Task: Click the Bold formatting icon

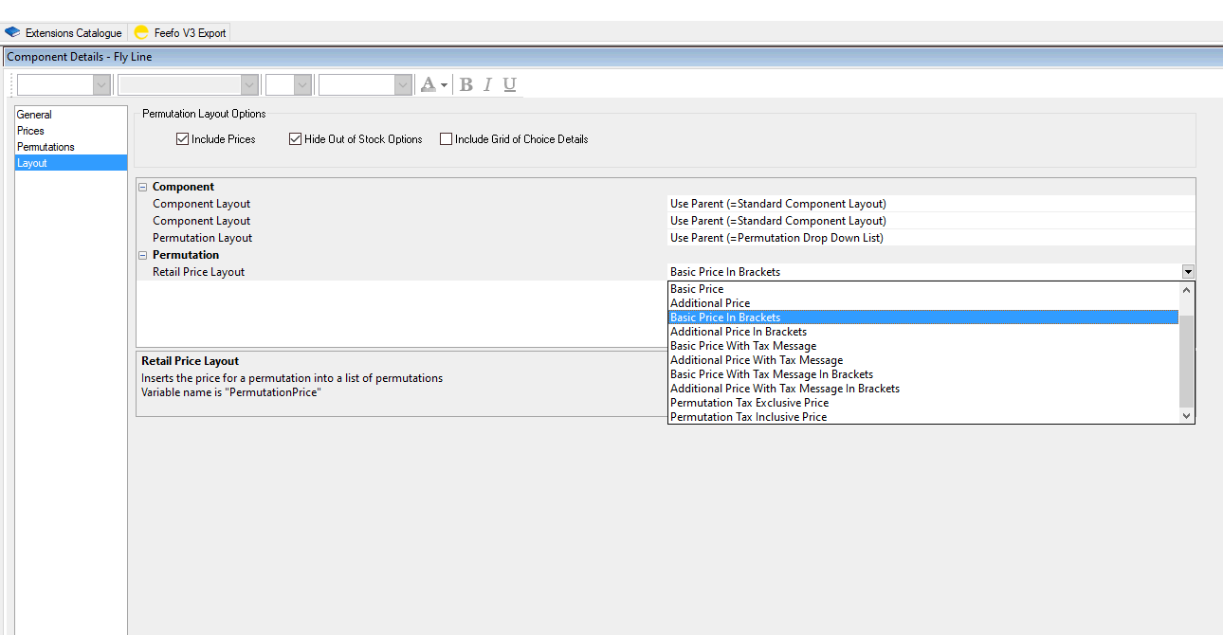Action: tap(465, 84)
